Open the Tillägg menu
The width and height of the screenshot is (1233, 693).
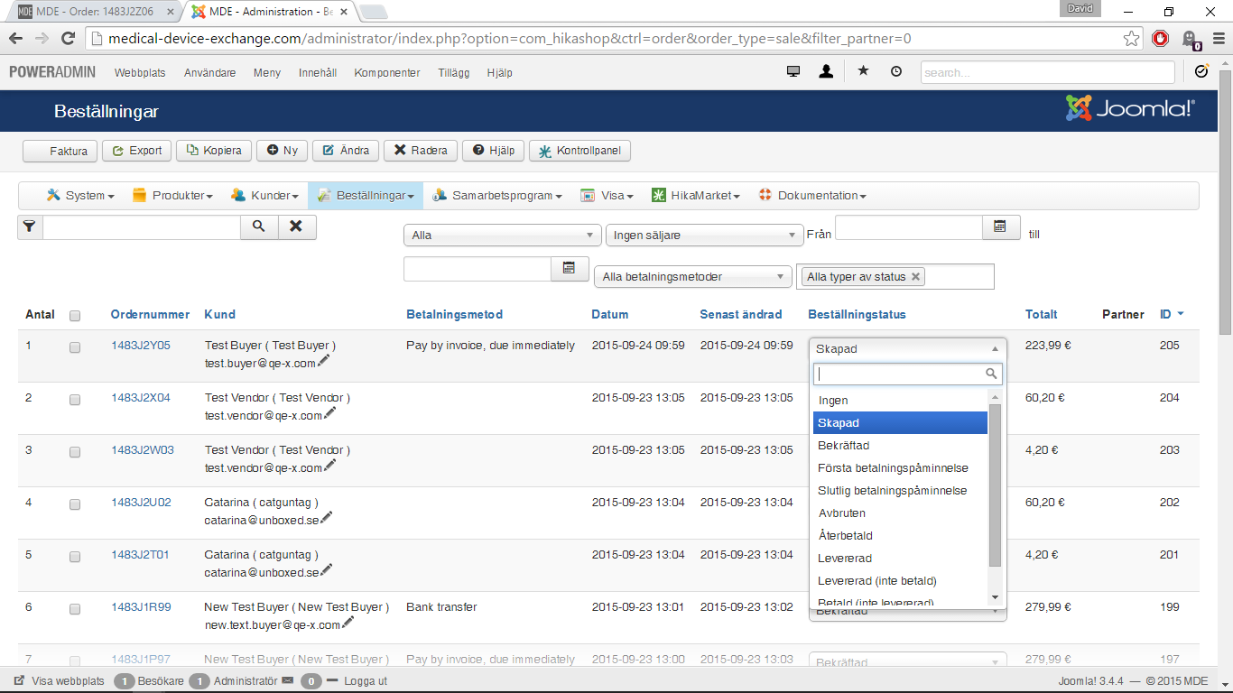pyautogui.click(x=454, y=73)
